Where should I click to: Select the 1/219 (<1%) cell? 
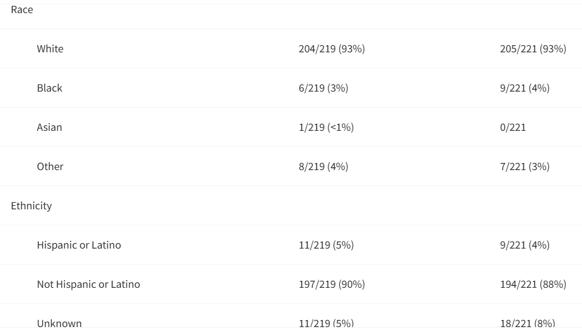[326, 127]
